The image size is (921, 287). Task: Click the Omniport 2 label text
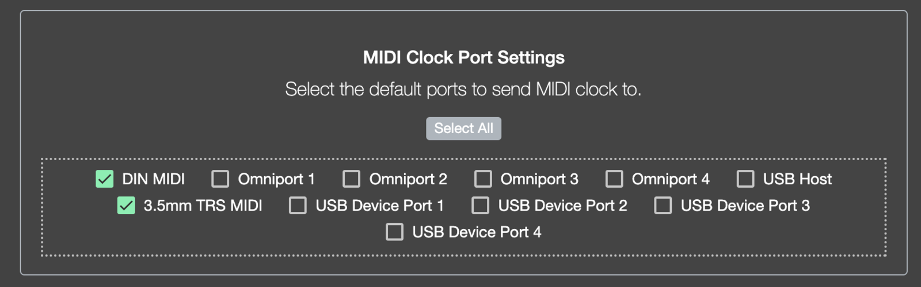pos(408,179)
